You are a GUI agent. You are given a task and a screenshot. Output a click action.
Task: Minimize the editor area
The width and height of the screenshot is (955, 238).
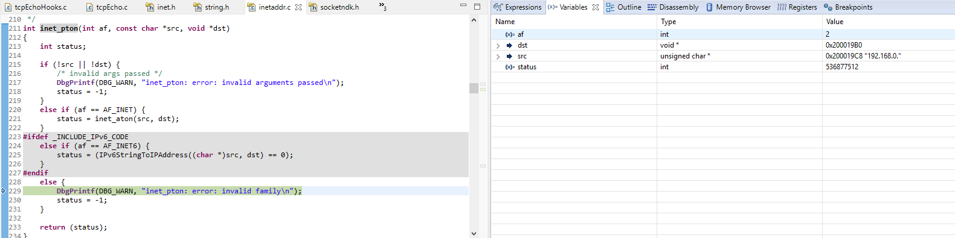pos(463,6)
